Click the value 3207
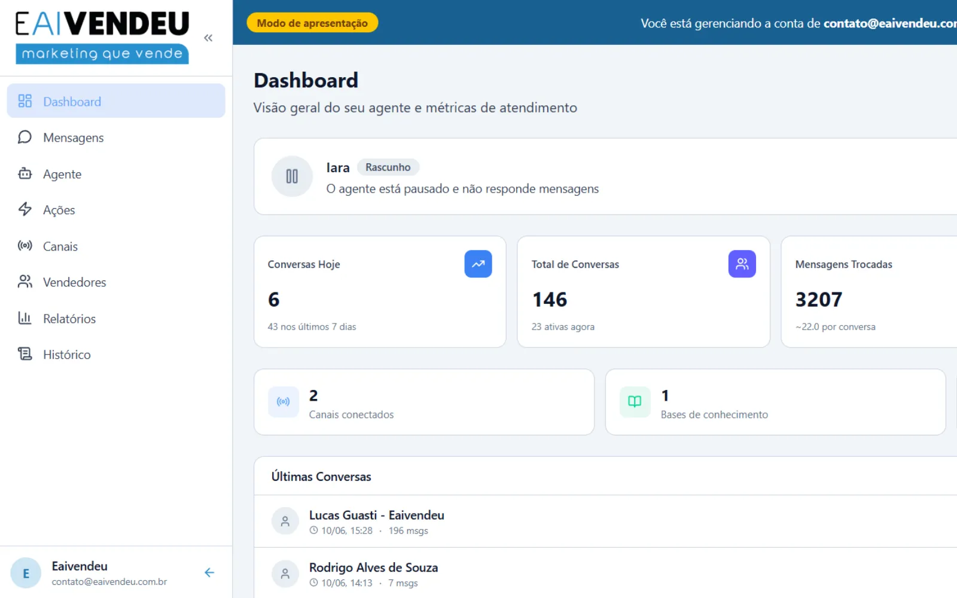This screenshot has height=598, width=957. tap(819, 299)
